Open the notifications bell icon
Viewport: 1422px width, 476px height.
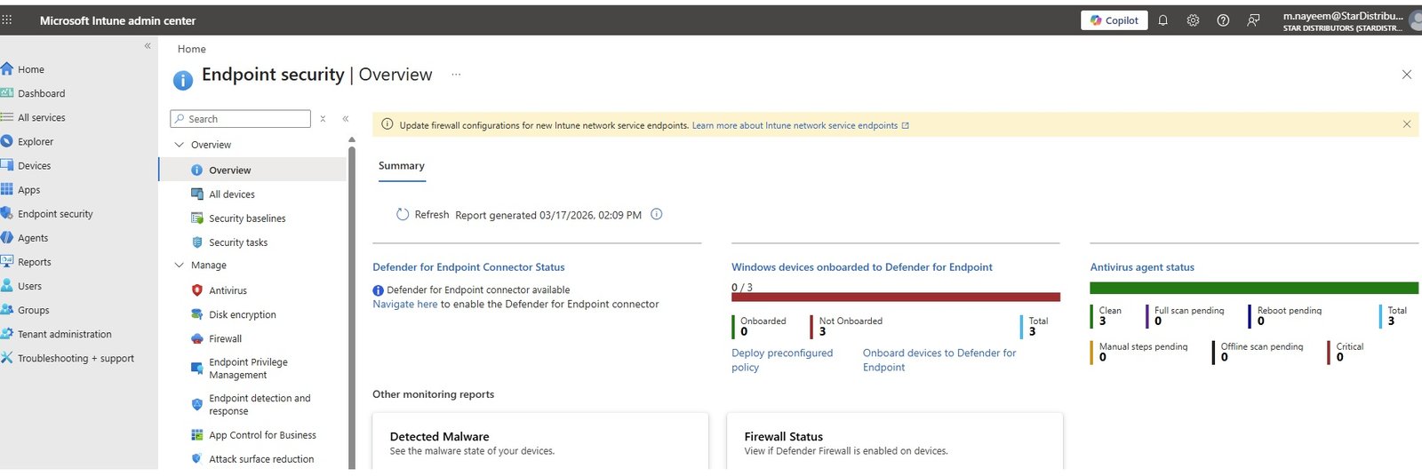[1162, 20]
